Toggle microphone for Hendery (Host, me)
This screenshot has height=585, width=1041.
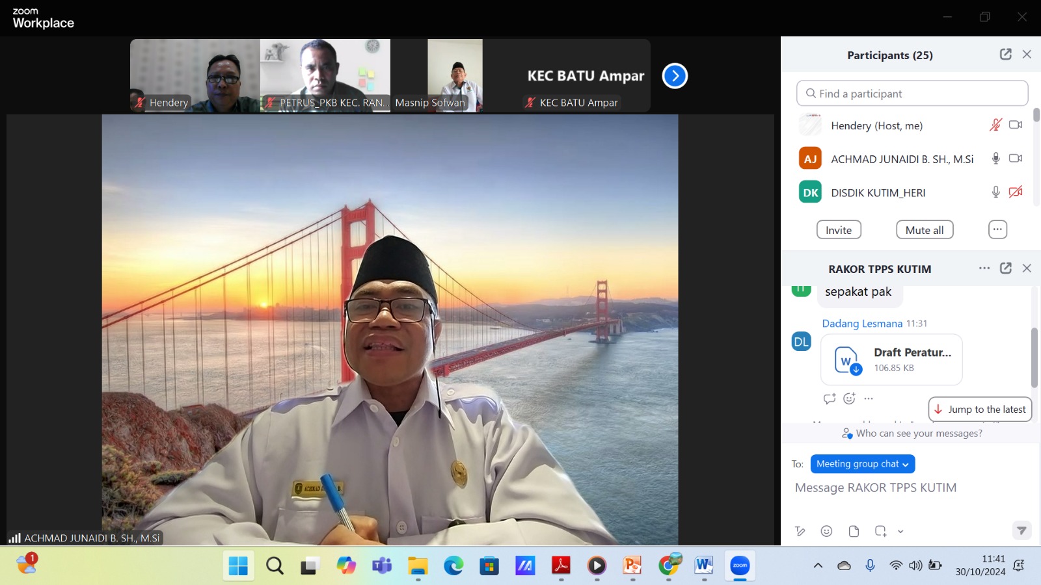point(995,125)
